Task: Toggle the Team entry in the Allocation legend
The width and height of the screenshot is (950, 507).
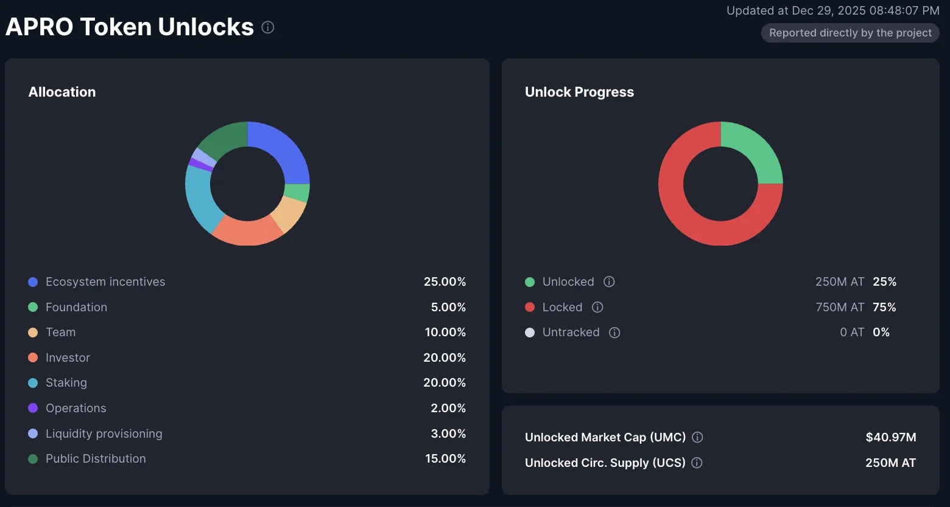Action: click(60, 332)
